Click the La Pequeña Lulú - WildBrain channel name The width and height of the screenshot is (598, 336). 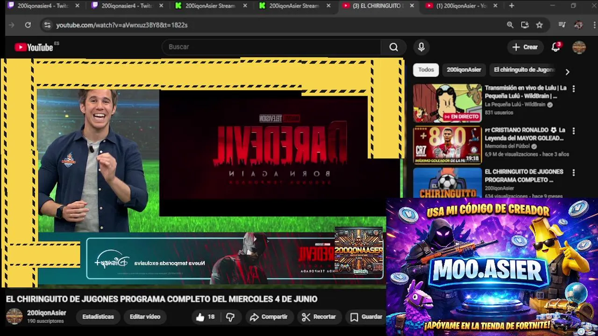[515, 105]
